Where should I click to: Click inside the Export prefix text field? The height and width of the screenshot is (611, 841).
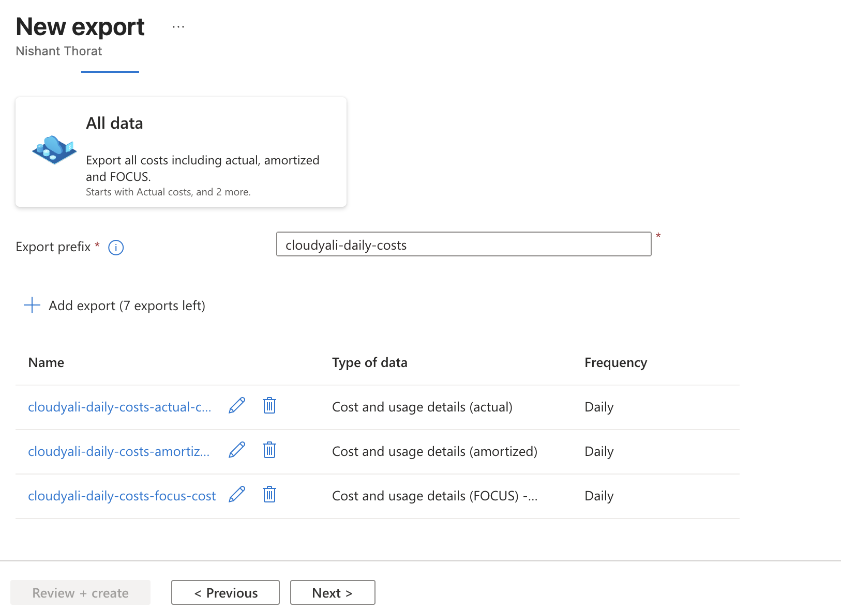(463, 244)
